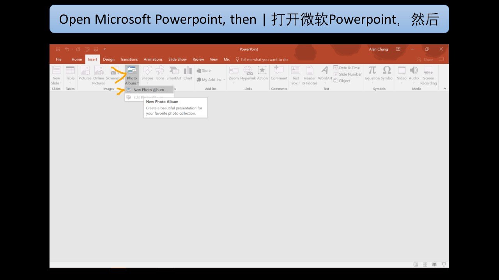Open the Video dropdown
Screen dimensions: 499x280
[x=402, y=75]
